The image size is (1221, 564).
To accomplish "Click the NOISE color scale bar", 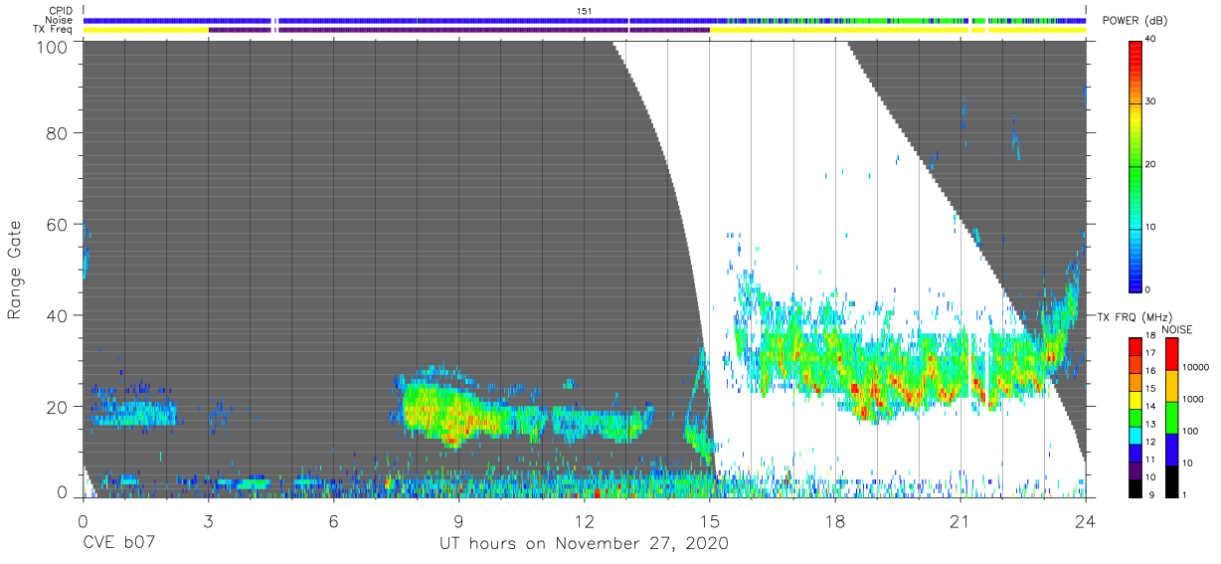I will (1171, 417).
